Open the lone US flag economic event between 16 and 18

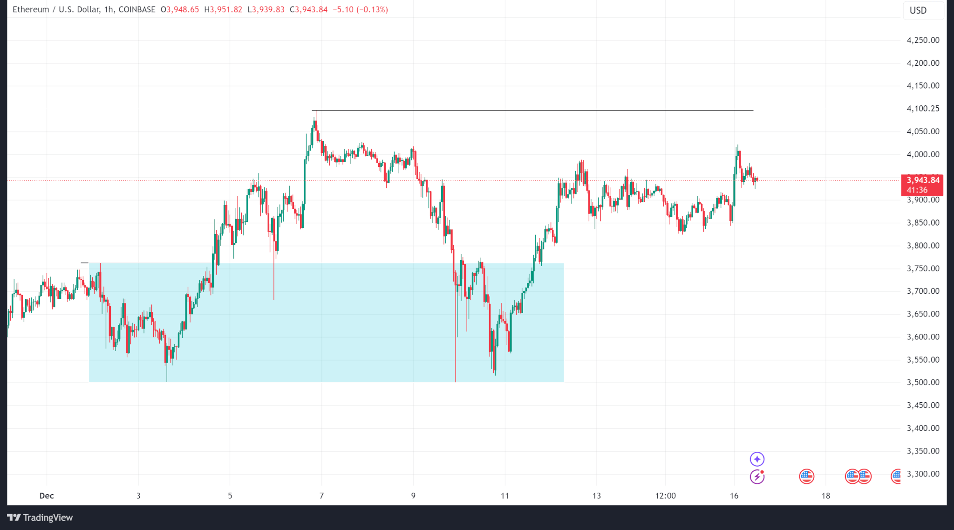tap(806, 476)
